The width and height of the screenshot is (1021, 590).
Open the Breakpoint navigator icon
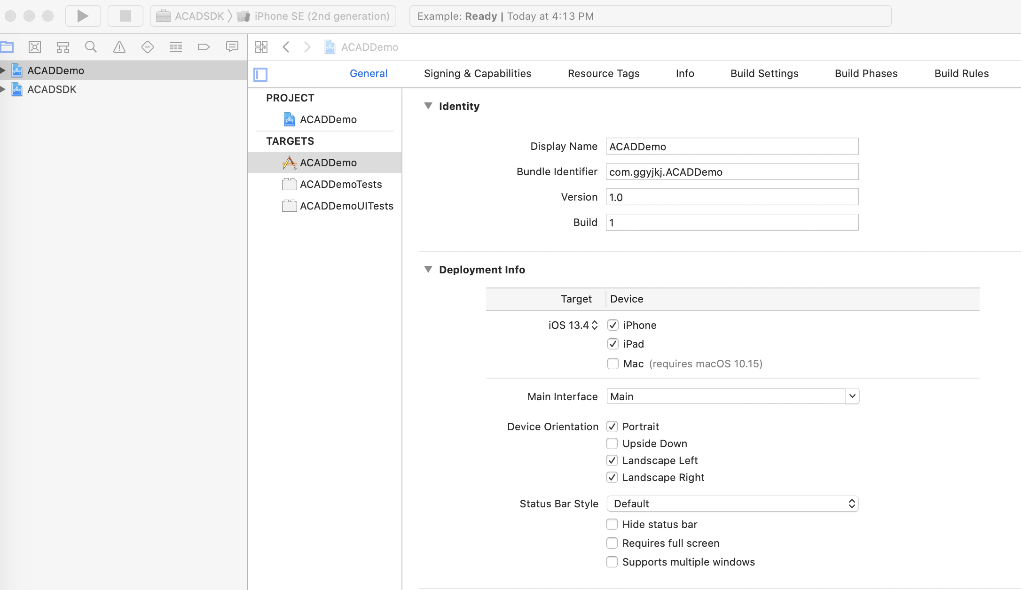pos(204,47)
